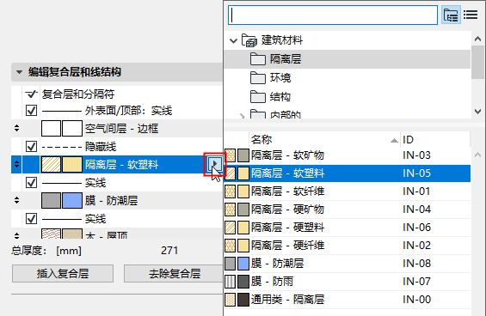Viewport: 486px width, 316px height.
Task: Click dark swatch of 通用类 - 隔离层 row
Action: 243,300
